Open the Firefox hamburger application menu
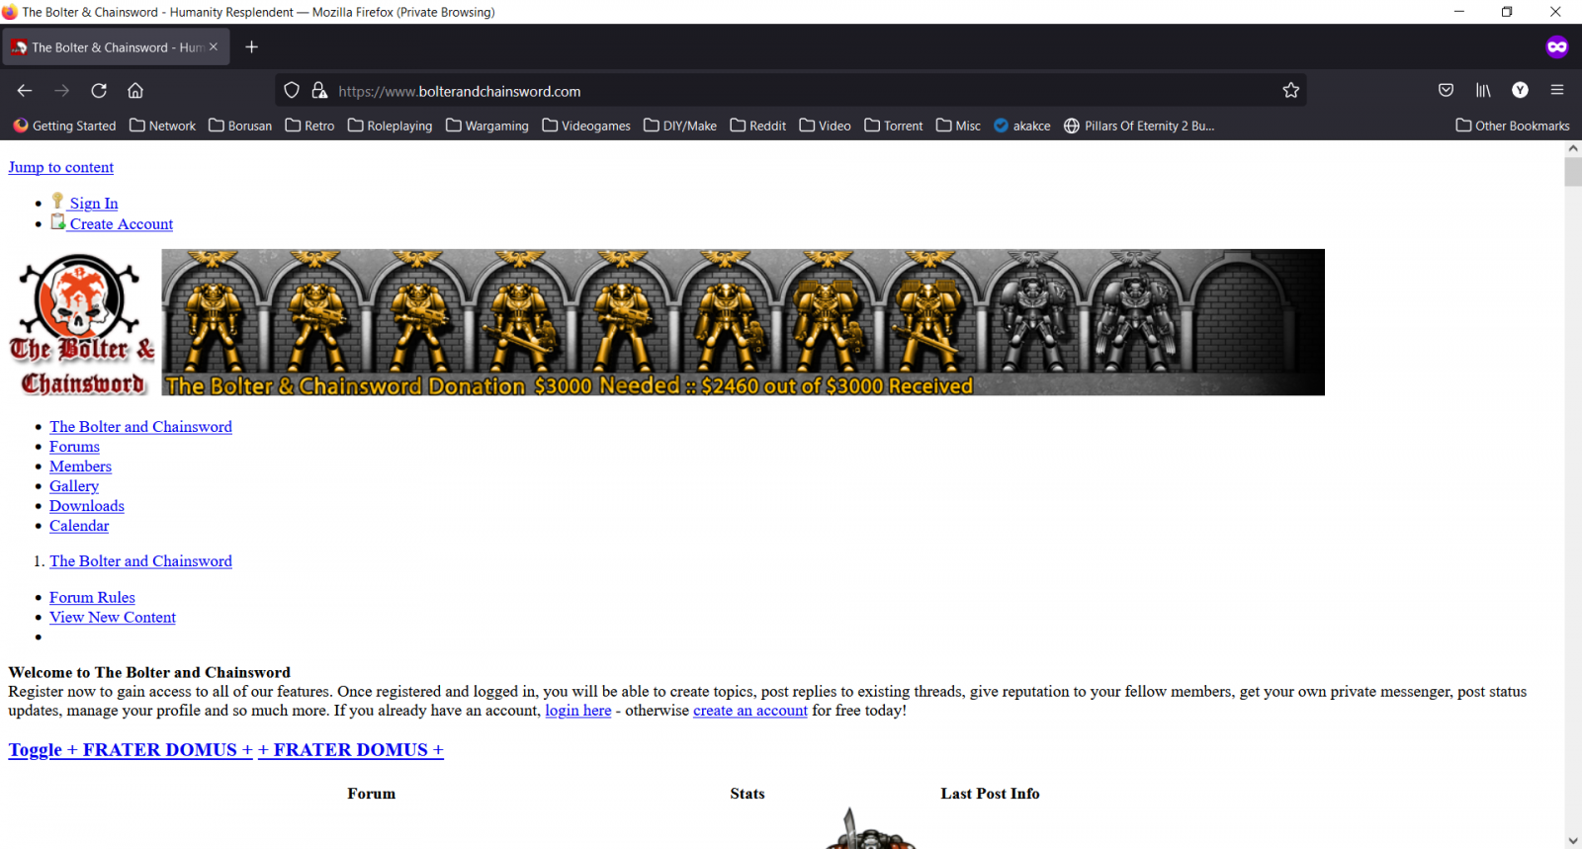The image size is (1582, 849). pos(1557,91)
